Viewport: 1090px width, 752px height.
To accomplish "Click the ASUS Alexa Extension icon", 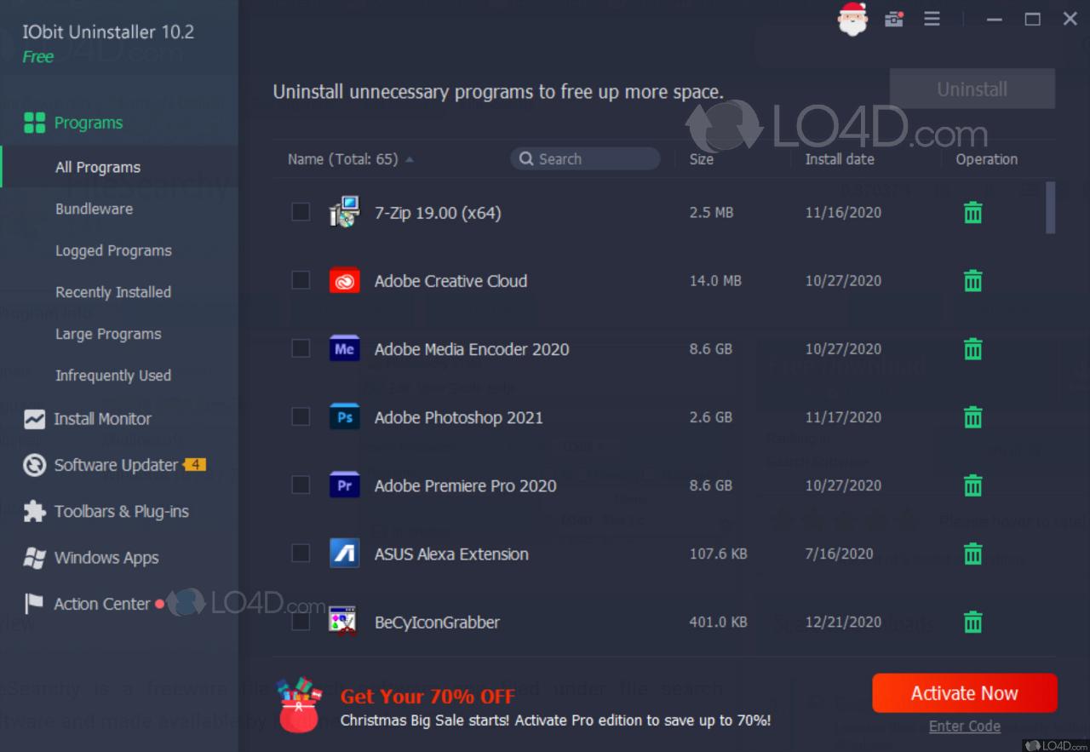I will tap(345, 554).
